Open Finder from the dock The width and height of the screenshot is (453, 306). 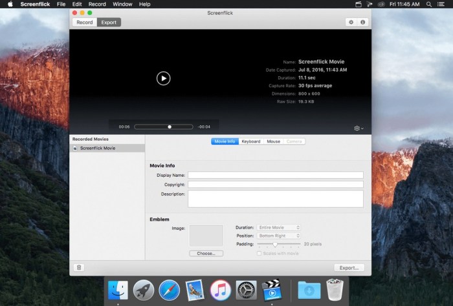click(118, 290)
